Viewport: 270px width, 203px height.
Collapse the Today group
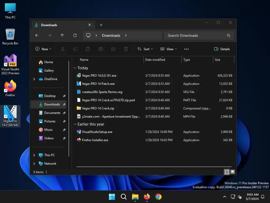tap(75, 68)
